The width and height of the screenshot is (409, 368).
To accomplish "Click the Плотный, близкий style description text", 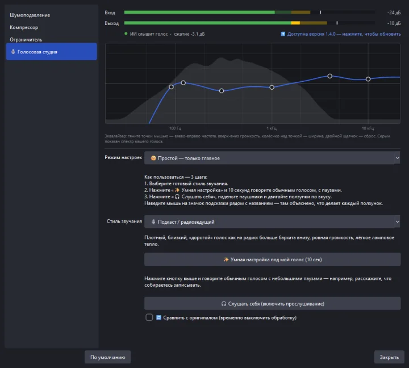I will pos(269,241).
